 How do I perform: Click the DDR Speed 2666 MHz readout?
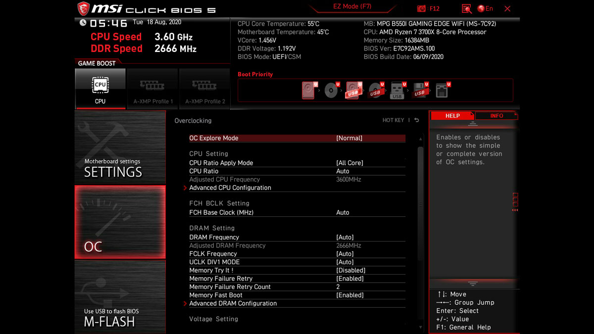coord(144,48)
